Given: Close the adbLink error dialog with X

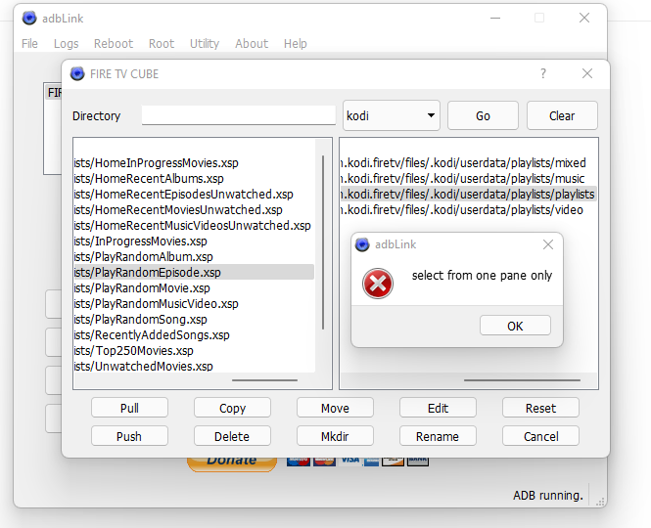Looking at the screenshot, I should pyautogui.click(x=548, y=244).
